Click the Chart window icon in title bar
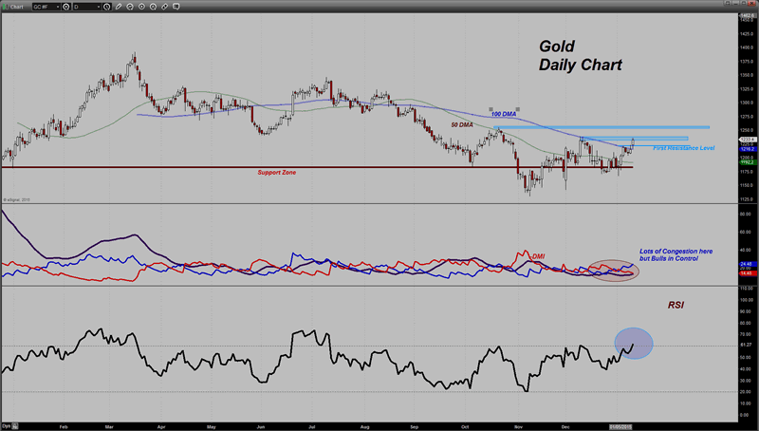 (x=7, y=5)
